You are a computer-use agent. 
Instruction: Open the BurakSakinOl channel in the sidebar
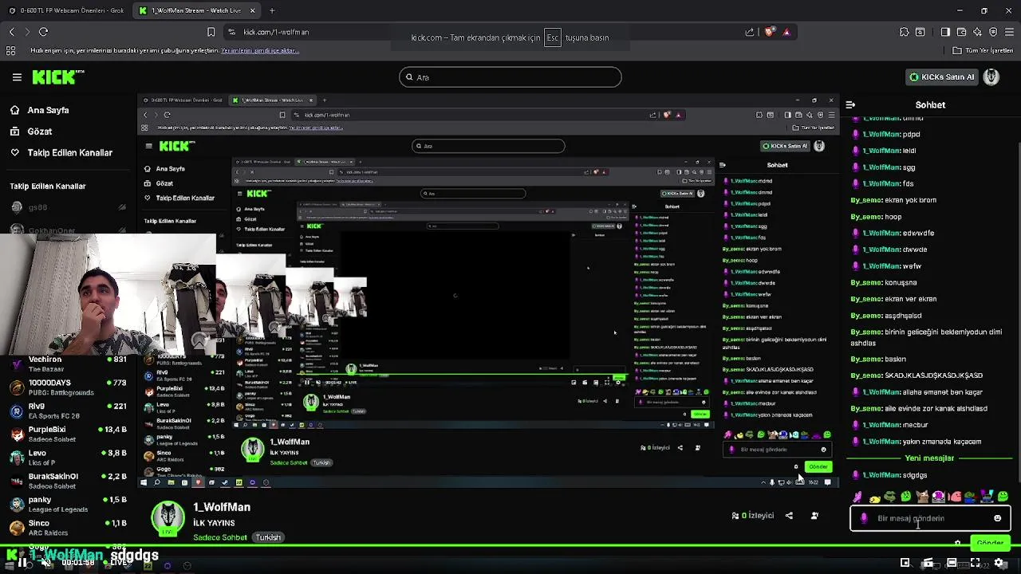[68, 481]
